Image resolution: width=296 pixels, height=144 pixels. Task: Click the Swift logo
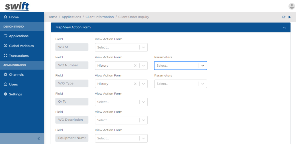pos(17,6)
